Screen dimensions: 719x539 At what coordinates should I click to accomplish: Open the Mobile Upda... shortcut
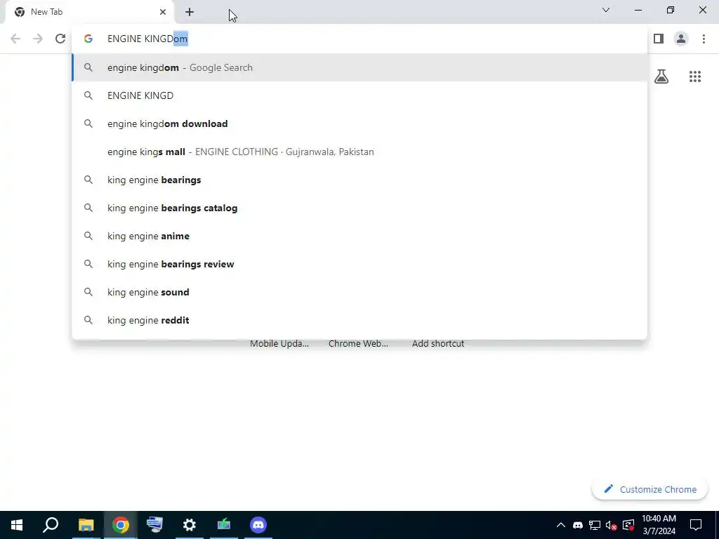pos(279,343)
